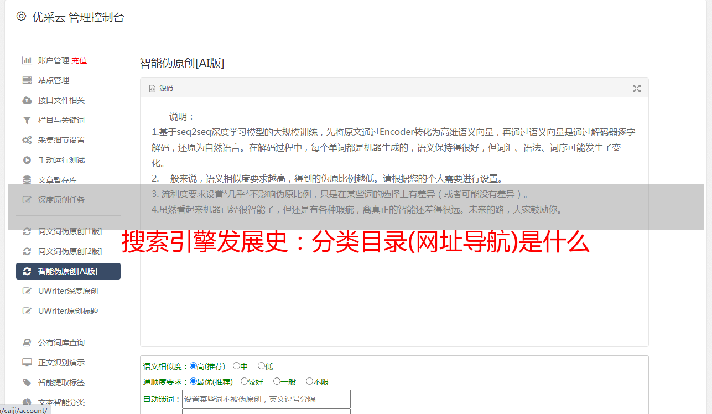Click the server icon for 站点管理

click(x=27, y=80)
